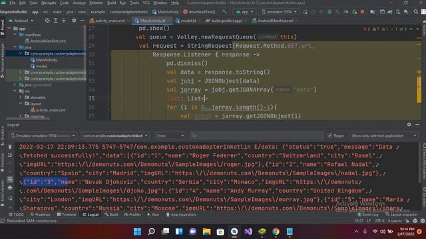Image resolution: width=426 pixels, height=239 pixels.
Task: Click Expand All icon in Project panel
Action: tap(55, 21)
